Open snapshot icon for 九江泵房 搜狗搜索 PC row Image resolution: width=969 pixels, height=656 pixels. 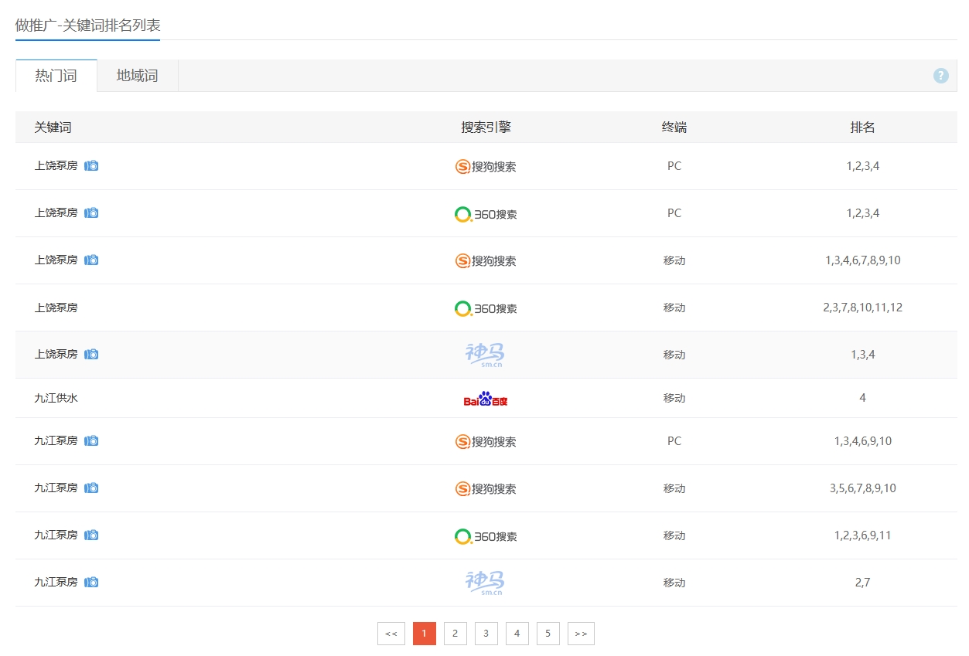(x=91, y=440)
